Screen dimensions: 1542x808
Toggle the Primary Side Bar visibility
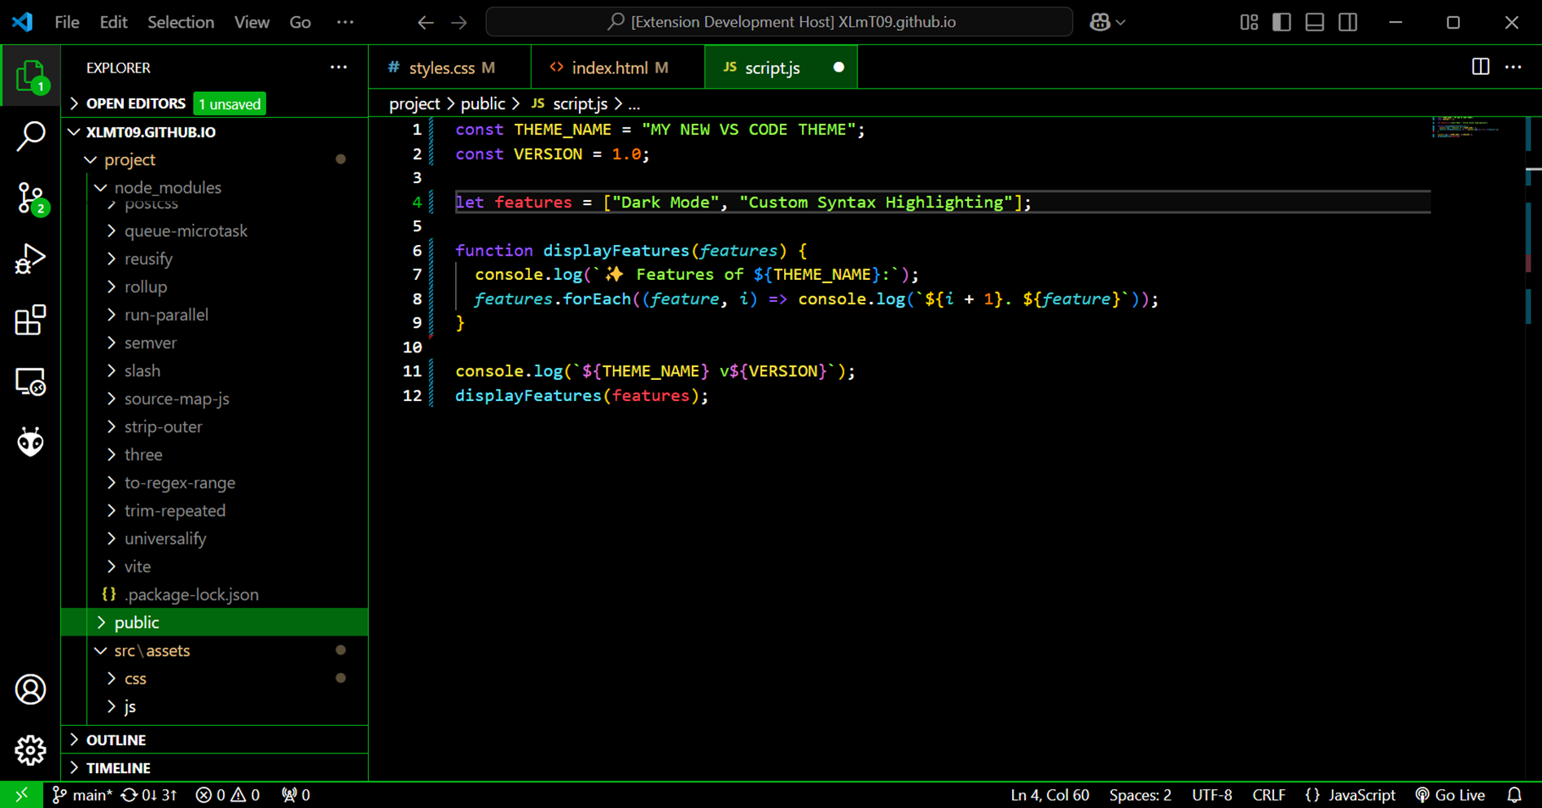coord(1281,22)
